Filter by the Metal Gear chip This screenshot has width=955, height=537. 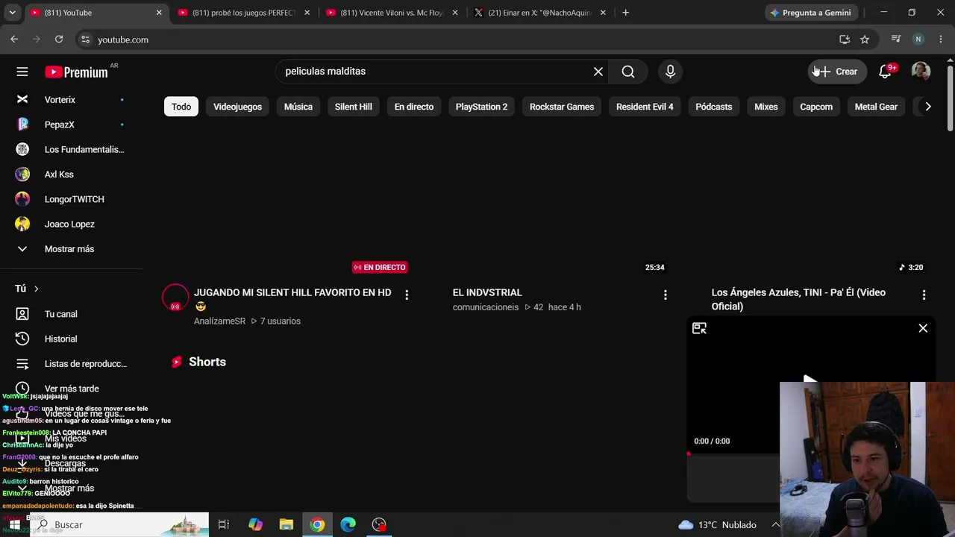[876, 107]
